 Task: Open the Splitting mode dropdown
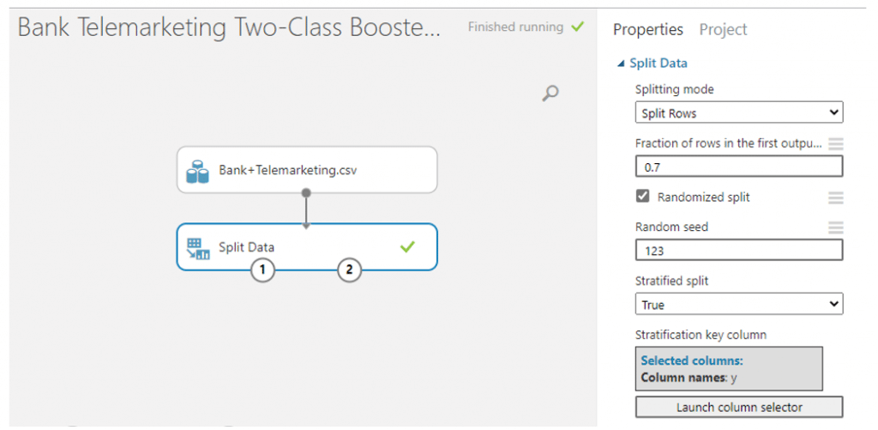click(x=738, y=113)
